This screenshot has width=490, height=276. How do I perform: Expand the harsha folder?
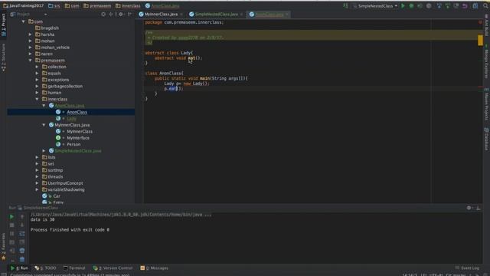[x=31, y=34]
